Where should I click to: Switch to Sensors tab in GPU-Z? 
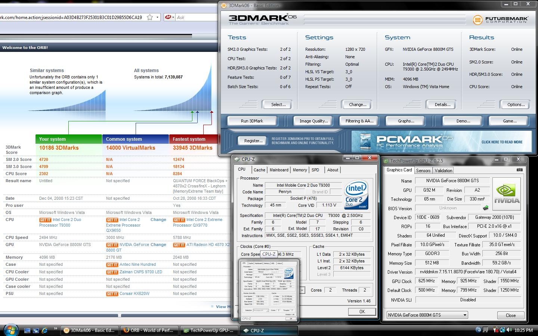(x=423, y=171)
